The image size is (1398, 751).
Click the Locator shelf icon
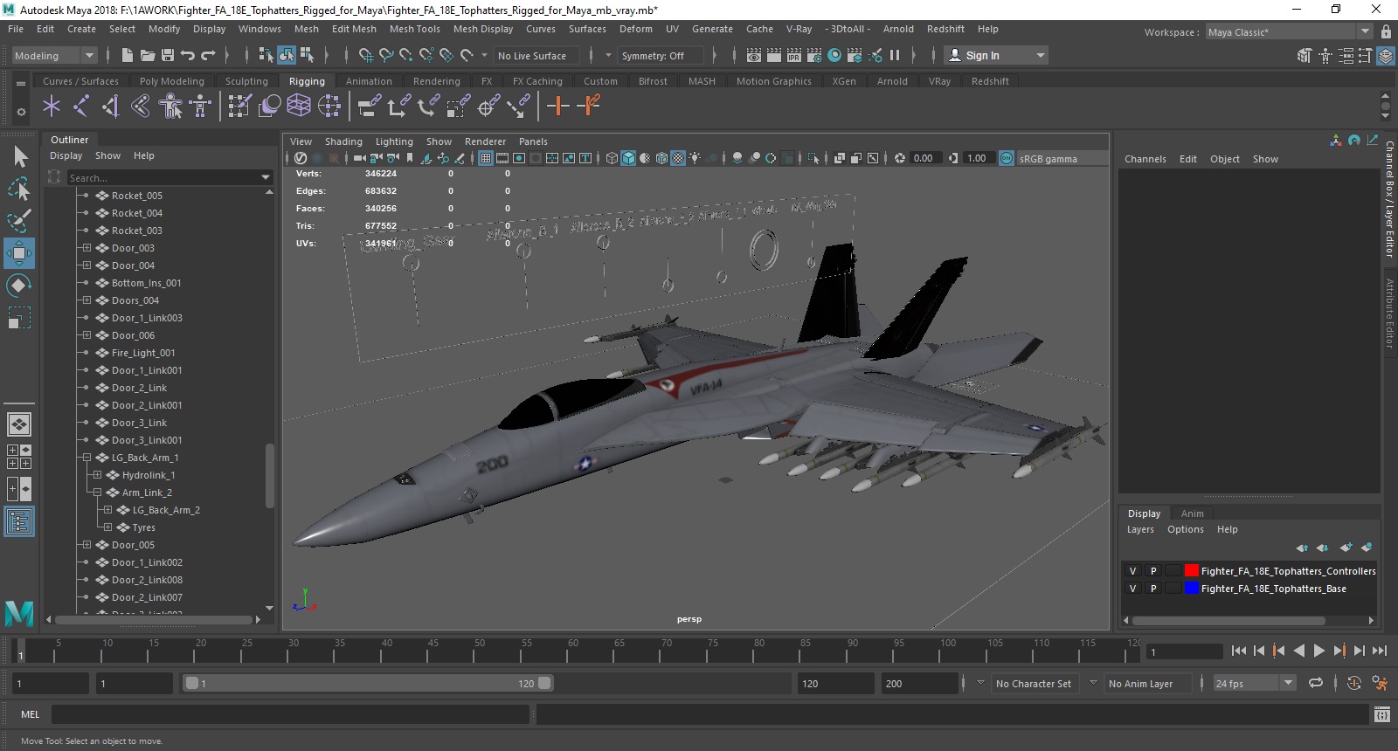tap(52, 107)
